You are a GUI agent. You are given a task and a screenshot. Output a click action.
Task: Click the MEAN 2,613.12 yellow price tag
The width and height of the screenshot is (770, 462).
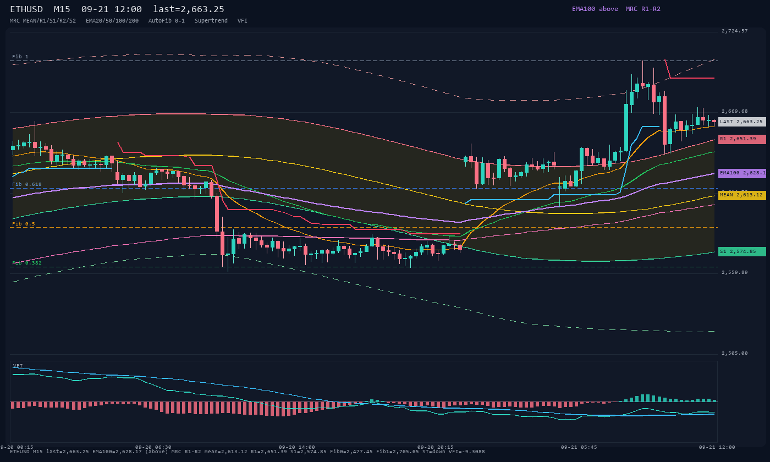click(742, 195)
